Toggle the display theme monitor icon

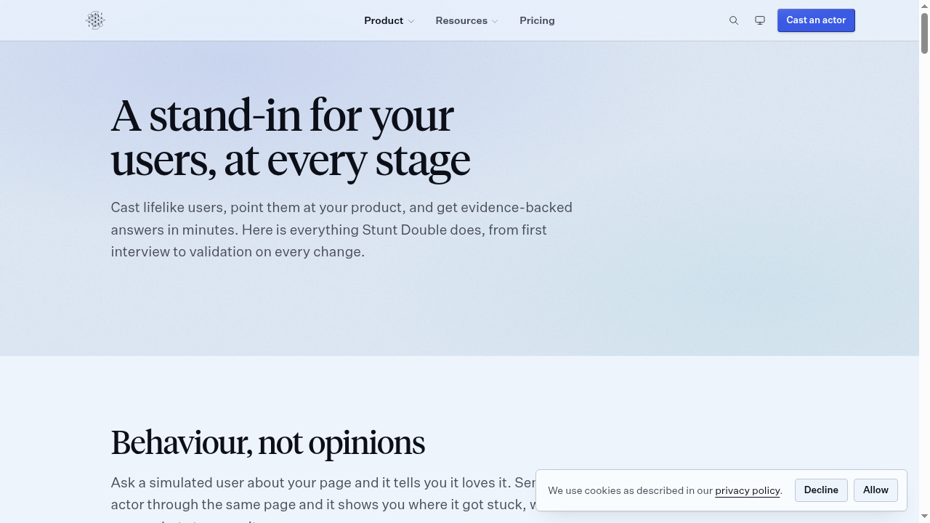(760, 20)
